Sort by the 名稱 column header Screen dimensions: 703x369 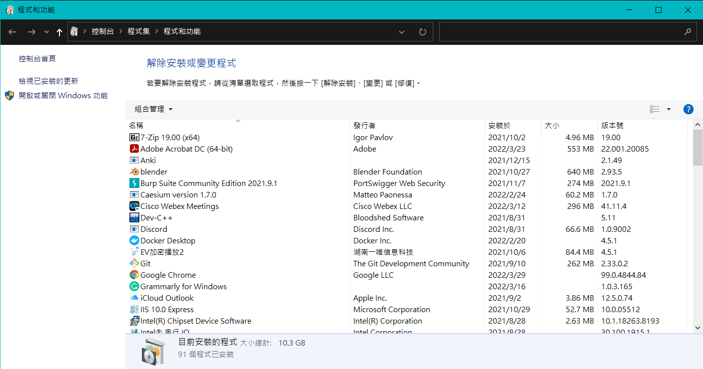(238, 125)
